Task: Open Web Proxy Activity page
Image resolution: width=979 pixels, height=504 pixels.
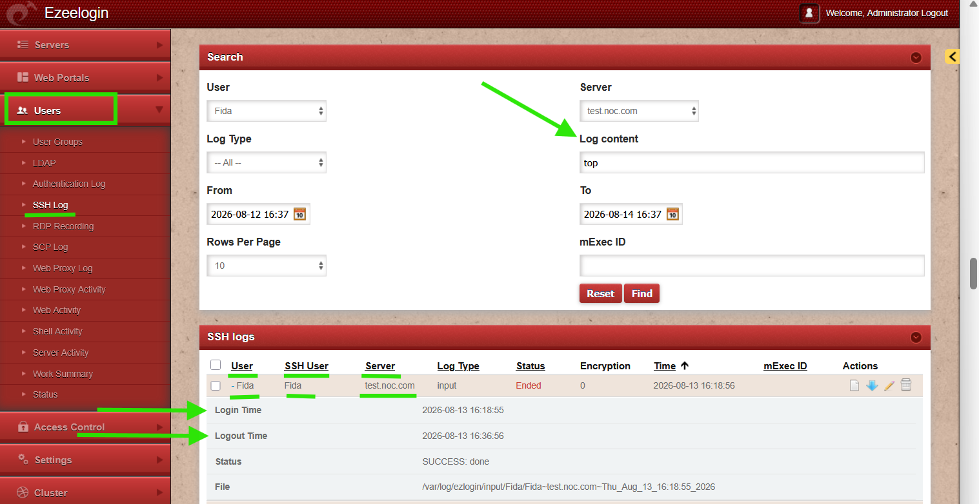Action: (69, 289)
